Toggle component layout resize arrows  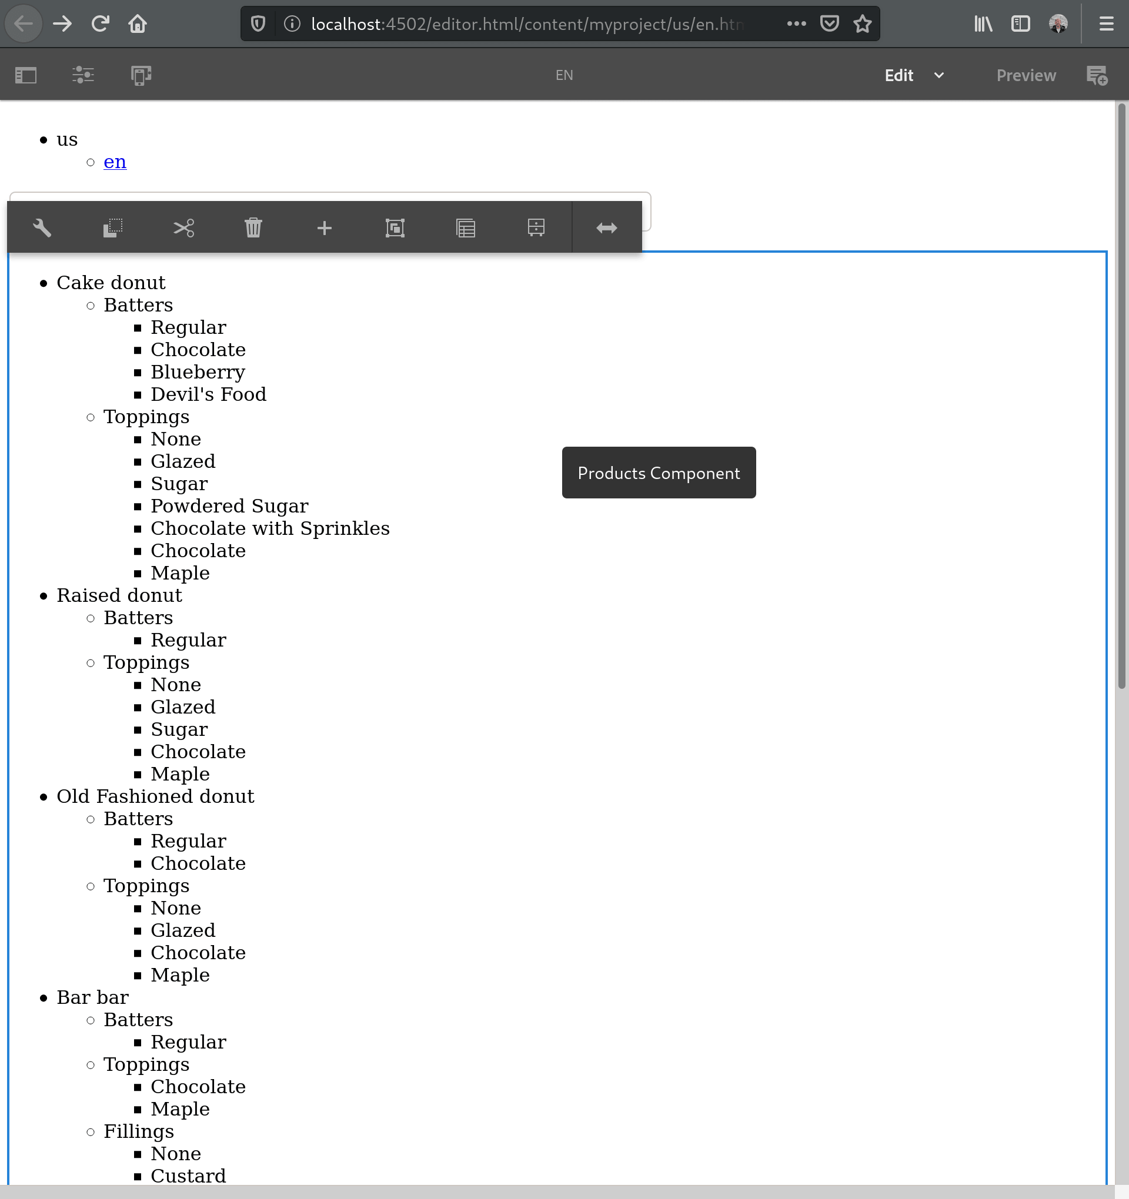click(x=607, y=228)
